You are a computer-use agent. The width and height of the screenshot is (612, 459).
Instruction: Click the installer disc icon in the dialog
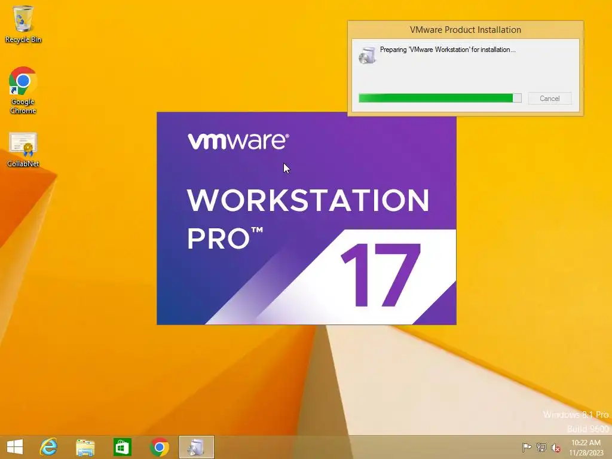coord(368,55)
